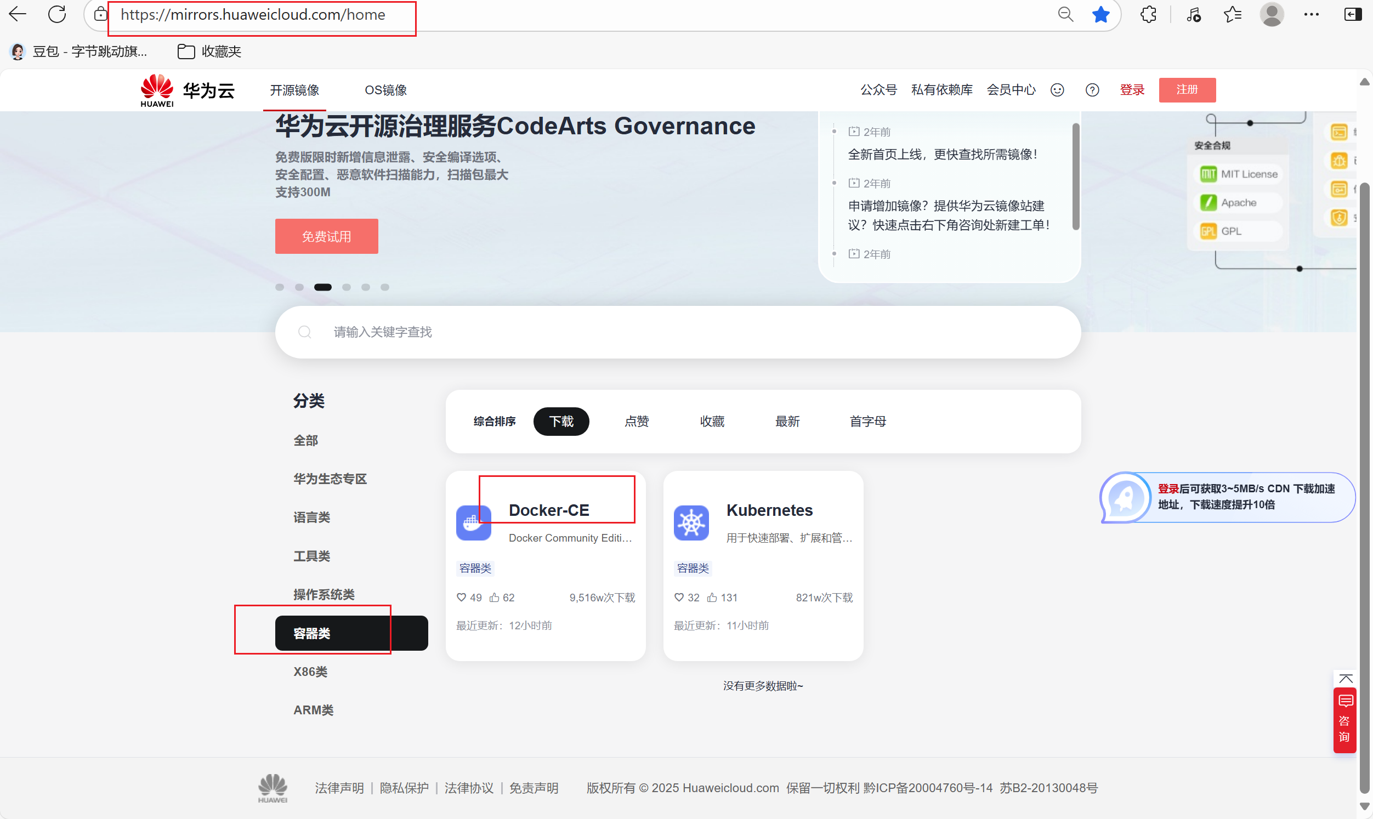Click the 免费试用 button
The height and width of the screenshot is (819, 1373).
[327, 236]
